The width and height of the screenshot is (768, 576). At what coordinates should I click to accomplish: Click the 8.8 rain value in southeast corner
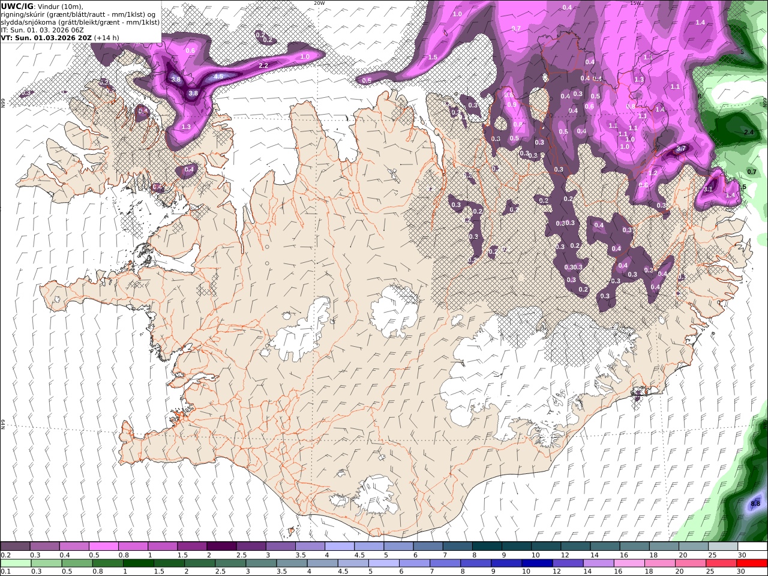pyautogui.click(x=755, y=503)
